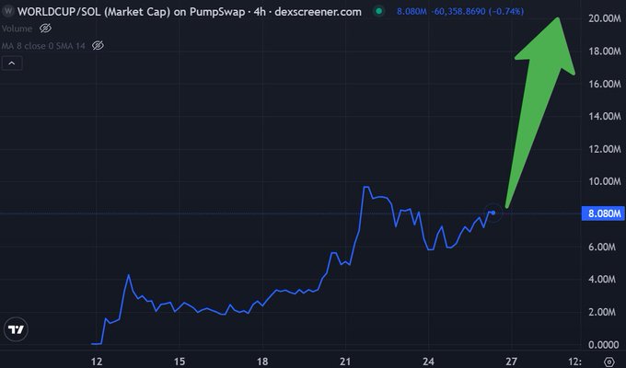
Task: Click date 18 on time axis
Action: click(262, 362)
